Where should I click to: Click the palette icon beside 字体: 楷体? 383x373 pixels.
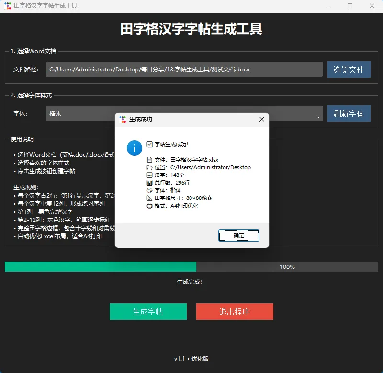[149, 190]
